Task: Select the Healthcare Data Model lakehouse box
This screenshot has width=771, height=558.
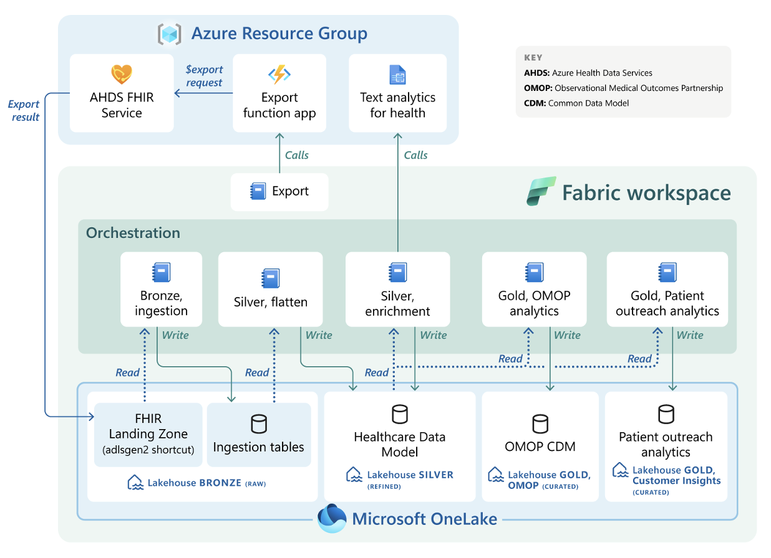Action: pyautogui.click(x=399, y=446)
